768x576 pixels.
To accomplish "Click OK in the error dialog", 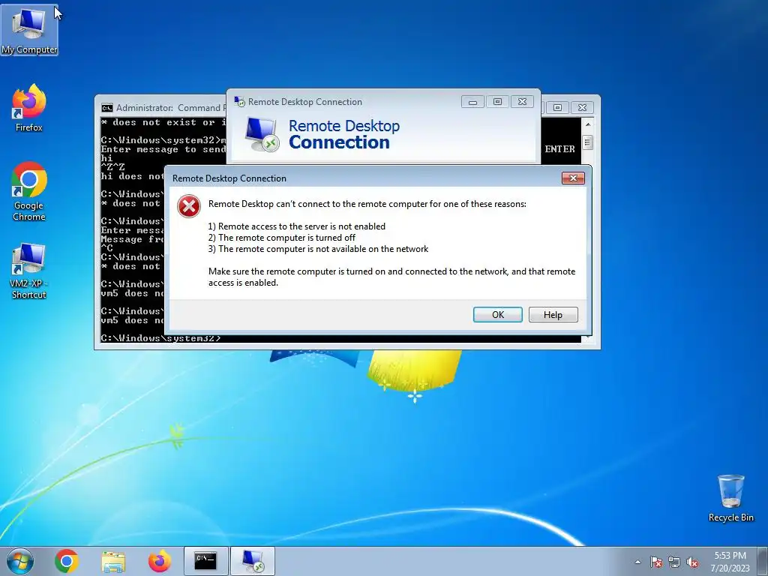I will [498, 314].
